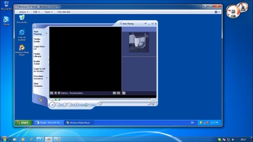Click the Media Player volume slider knob

click(86, 105)
